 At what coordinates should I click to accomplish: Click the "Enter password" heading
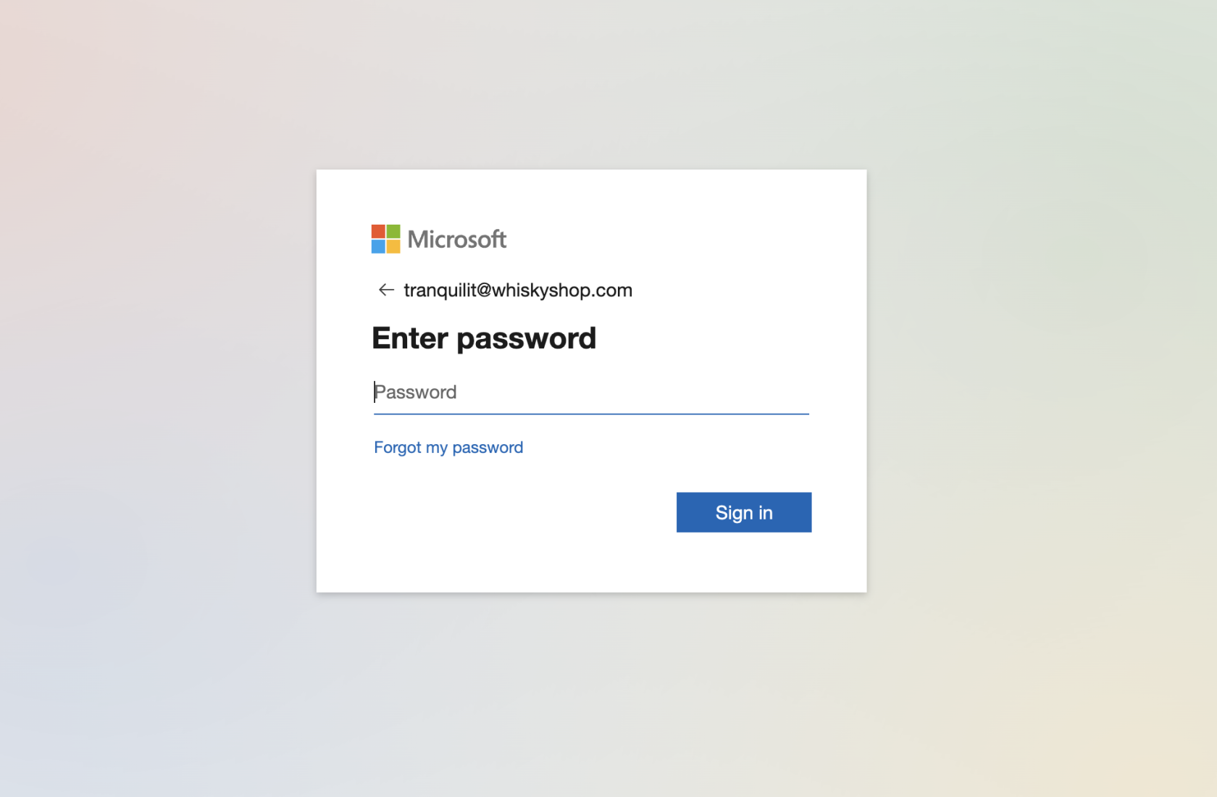(x=483, y=338)
